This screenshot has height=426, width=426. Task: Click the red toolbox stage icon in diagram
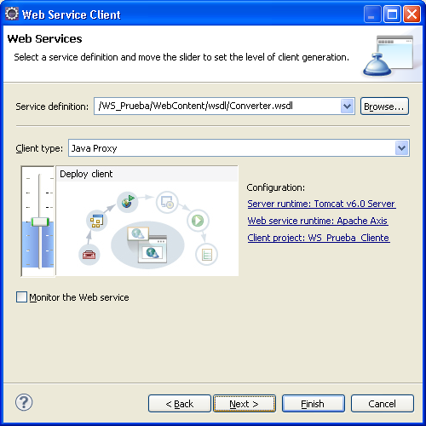pos(89,255)
